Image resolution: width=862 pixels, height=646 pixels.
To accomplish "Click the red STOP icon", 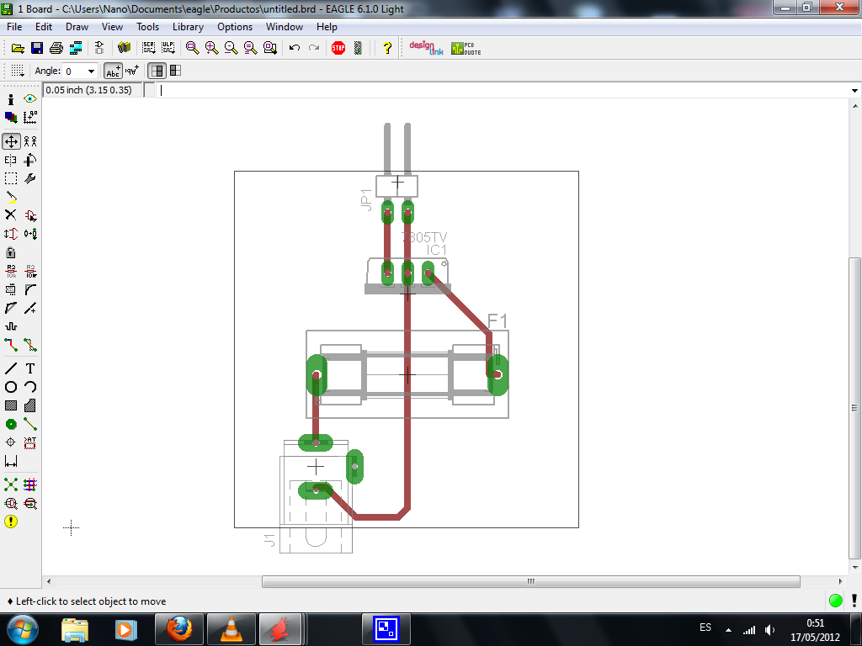I will click(x=338, y=48).
